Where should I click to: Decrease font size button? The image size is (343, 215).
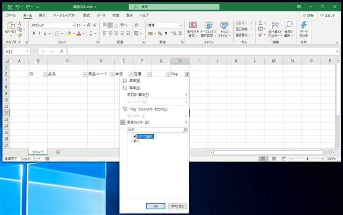coord(95,25)
